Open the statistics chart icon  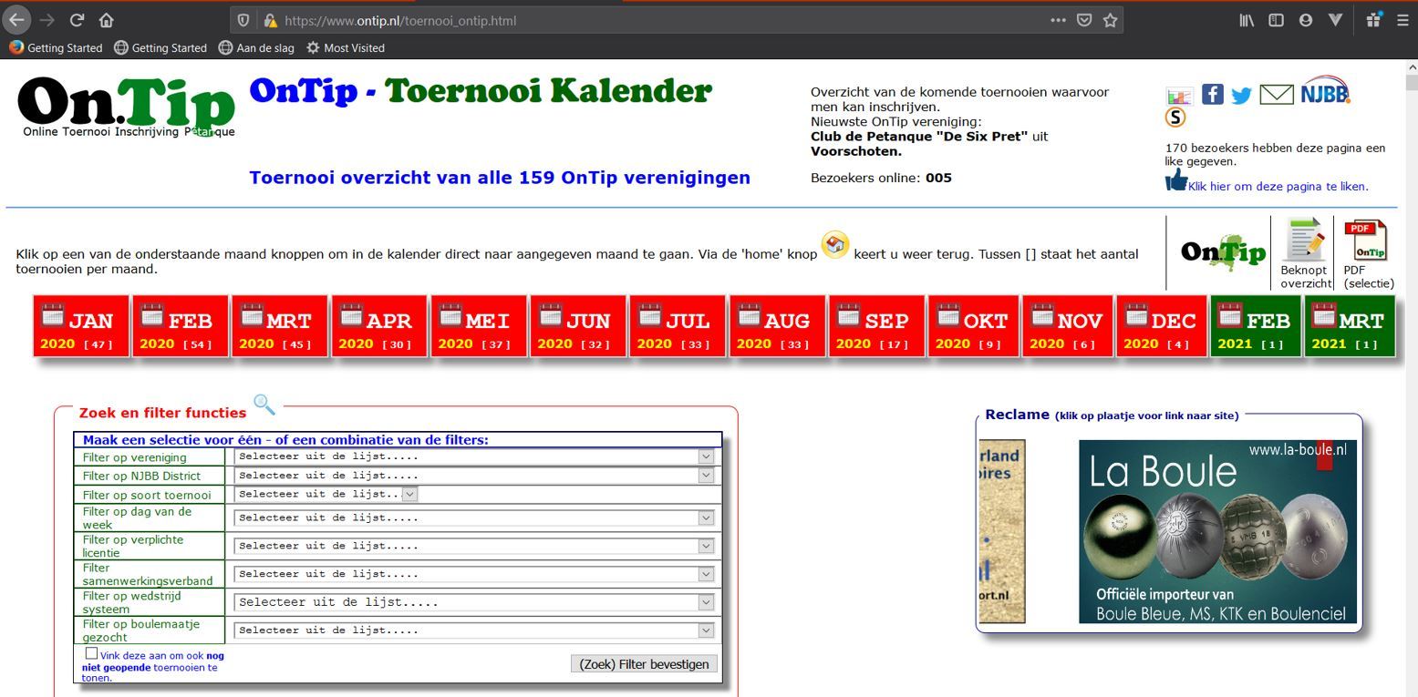coord(1179,96)
